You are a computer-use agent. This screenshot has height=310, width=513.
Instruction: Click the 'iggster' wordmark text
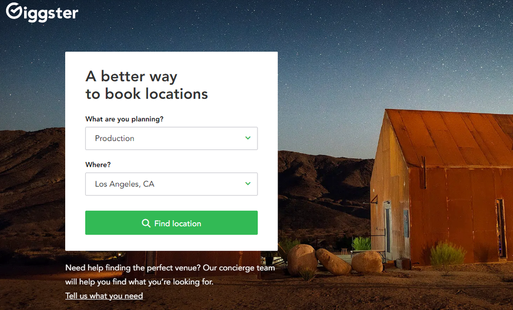(51, 14)
